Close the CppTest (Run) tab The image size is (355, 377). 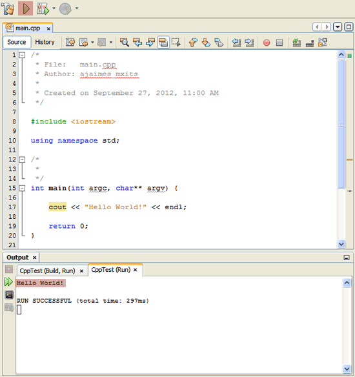pyautogui.click(x=136, y=270)
